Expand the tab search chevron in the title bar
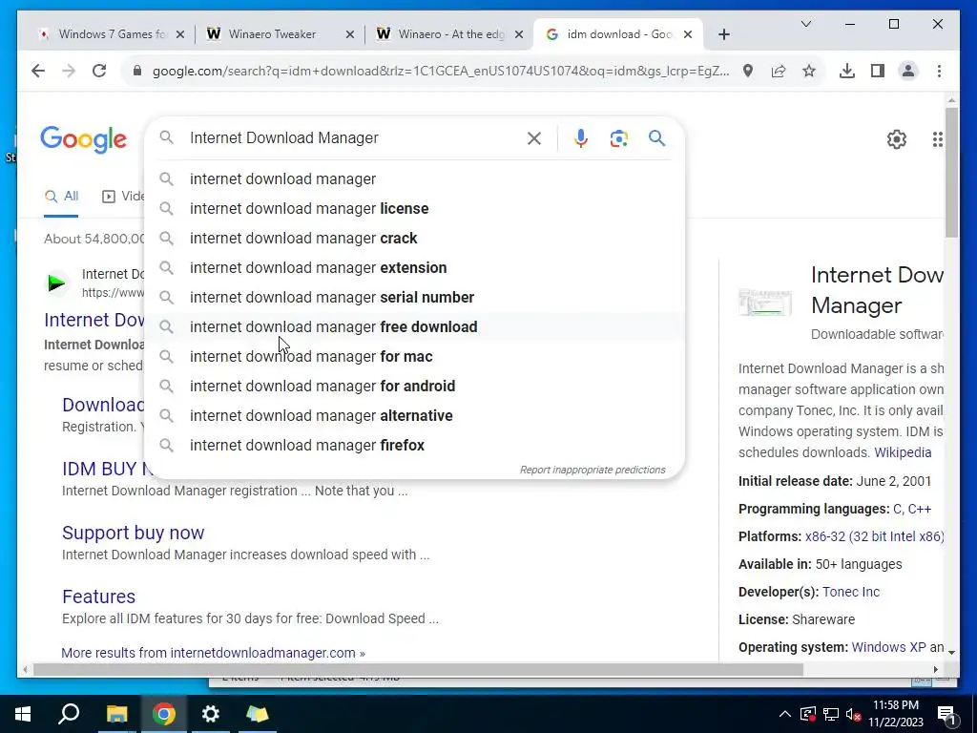The width and height of the screenshot is (977, 733). tap(805, 24)
